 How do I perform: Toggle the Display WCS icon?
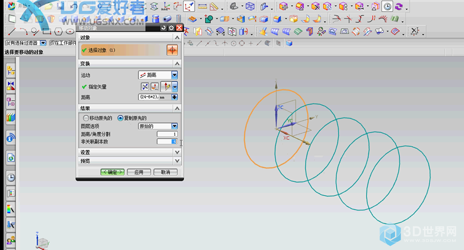point(189,6)
